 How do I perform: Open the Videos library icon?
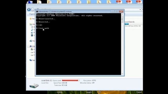click(x=32, y=35)
